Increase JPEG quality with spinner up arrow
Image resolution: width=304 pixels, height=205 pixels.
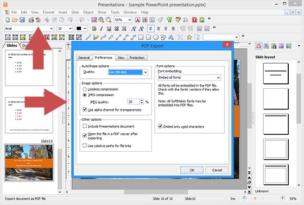coord(142,101)
